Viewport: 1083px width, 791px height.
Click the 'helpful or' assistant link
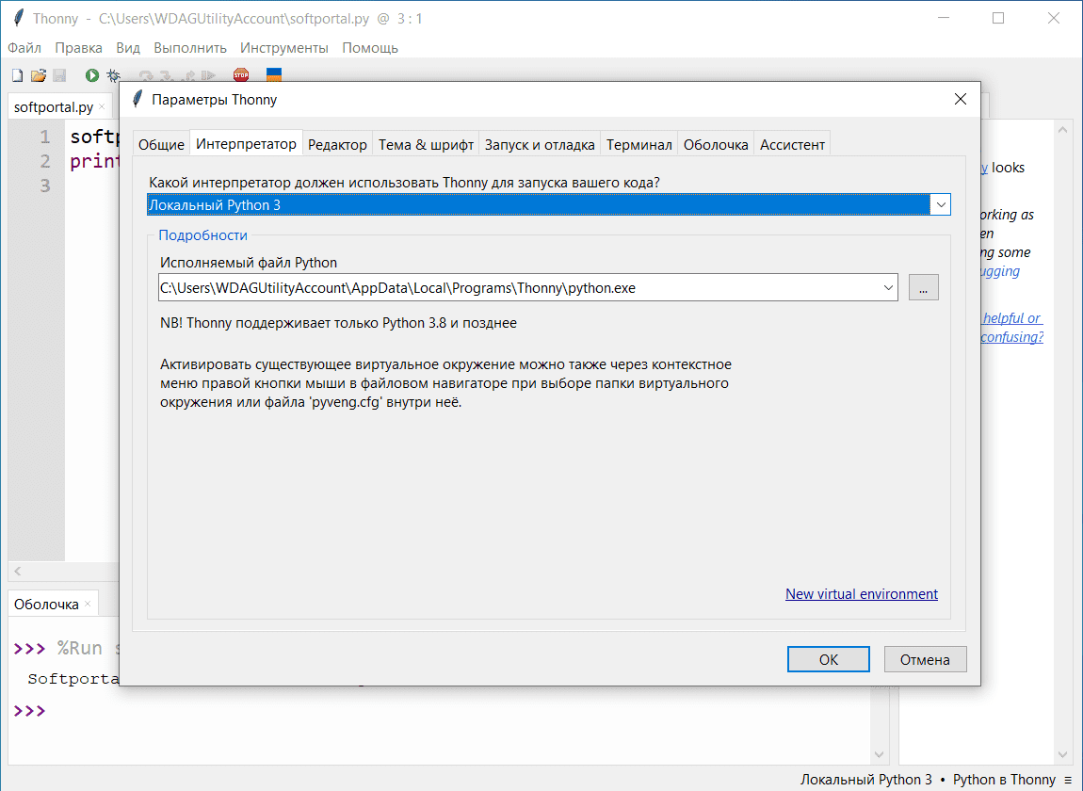point(1011,317)
